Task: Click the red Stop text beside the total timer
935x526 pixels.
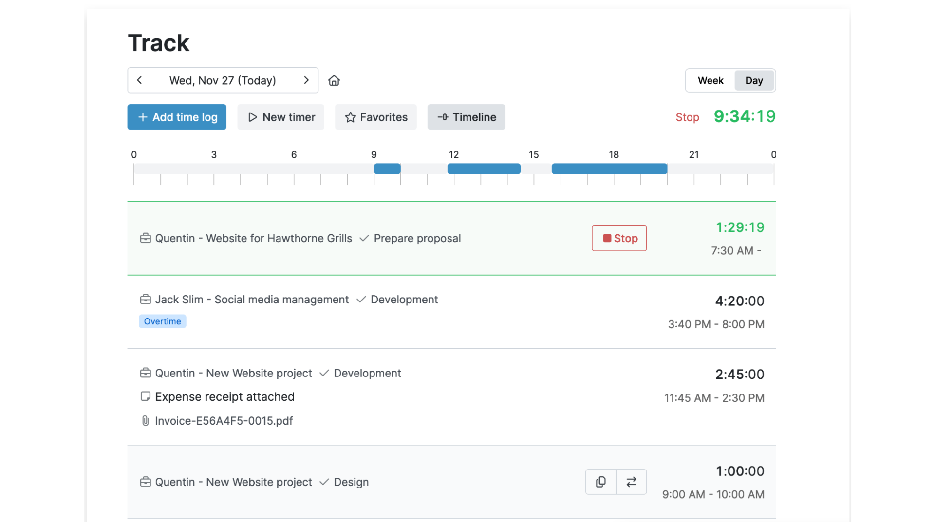Action: pos(687,117)
